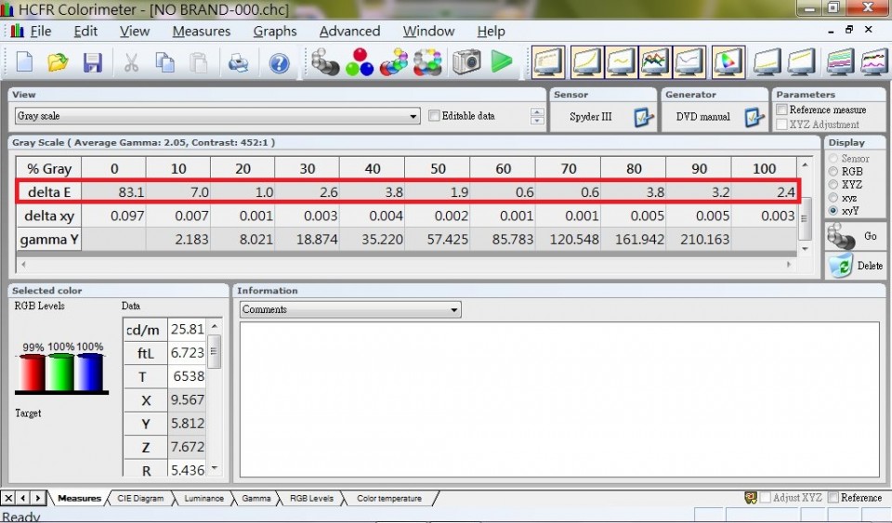Viewport: 892px width, 523px height.
Task: Click the camera icon in toolbar
Action: [x=466, y=63]
